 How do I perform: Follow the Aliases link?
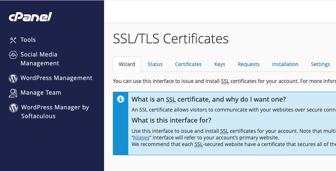click(x=141, y=138)
